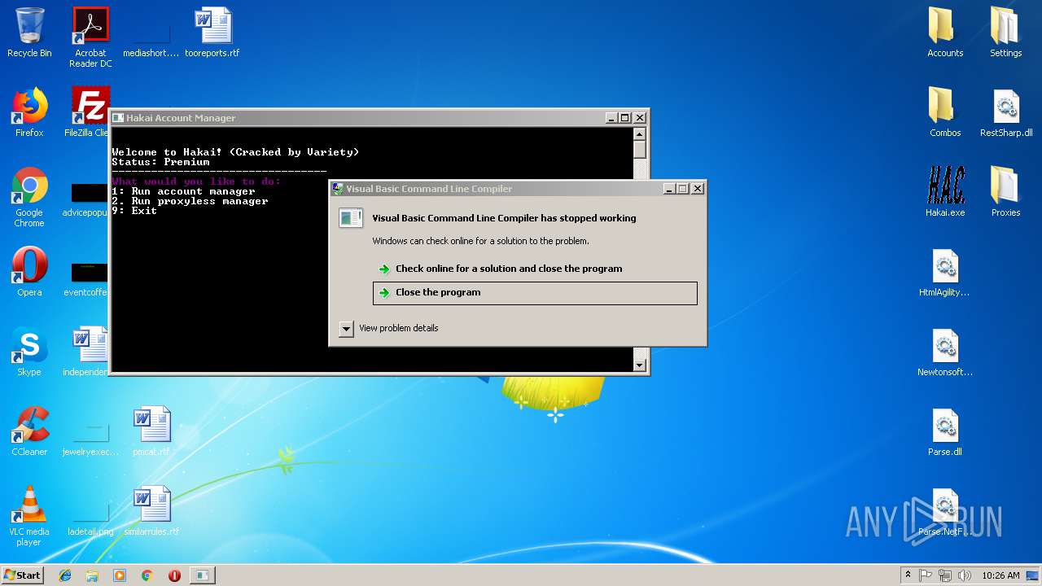Select the ladetail.png file icon

pyautogui.click(x=90, y=519)
